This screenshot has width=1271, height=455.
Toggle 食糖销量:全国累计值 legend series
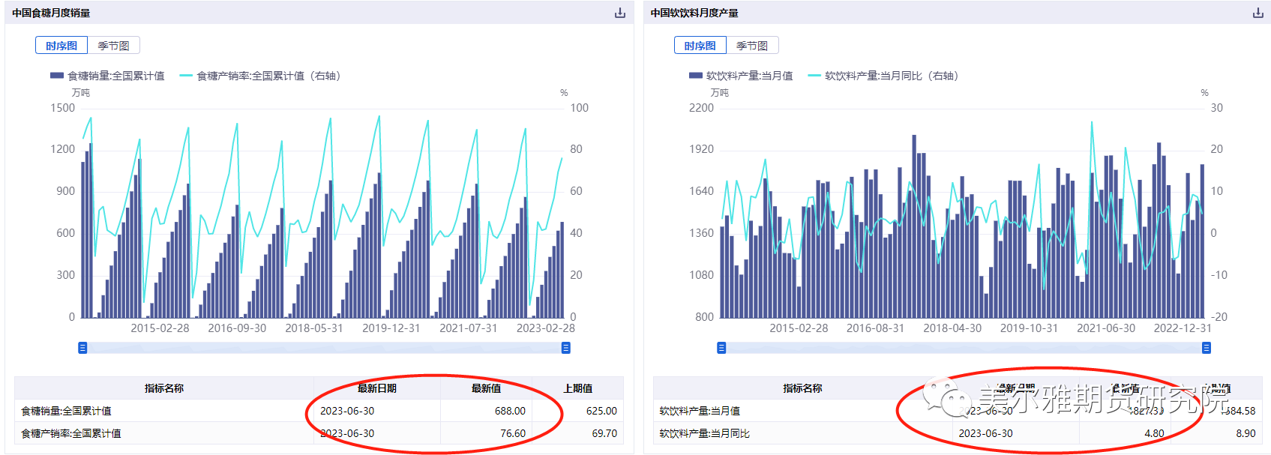(107, 76)
